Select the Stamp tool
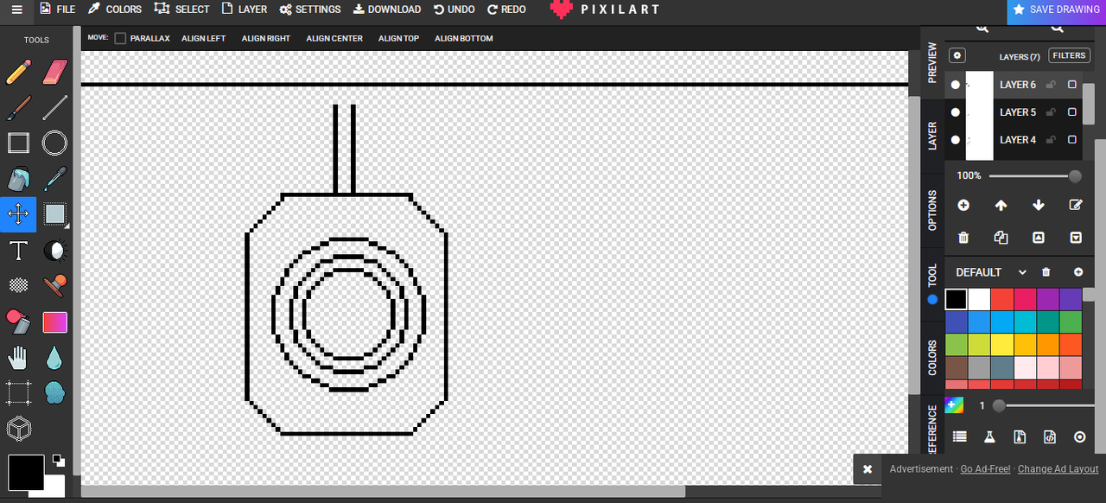The width and height of the screenshot is (1106, 503). click(54, 286)
